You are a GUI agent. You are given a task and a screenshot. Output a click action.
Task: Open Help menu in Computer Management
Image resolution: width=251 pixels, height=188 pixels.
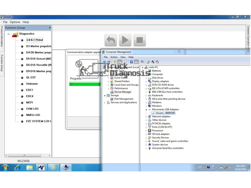[x=131, y=57]
